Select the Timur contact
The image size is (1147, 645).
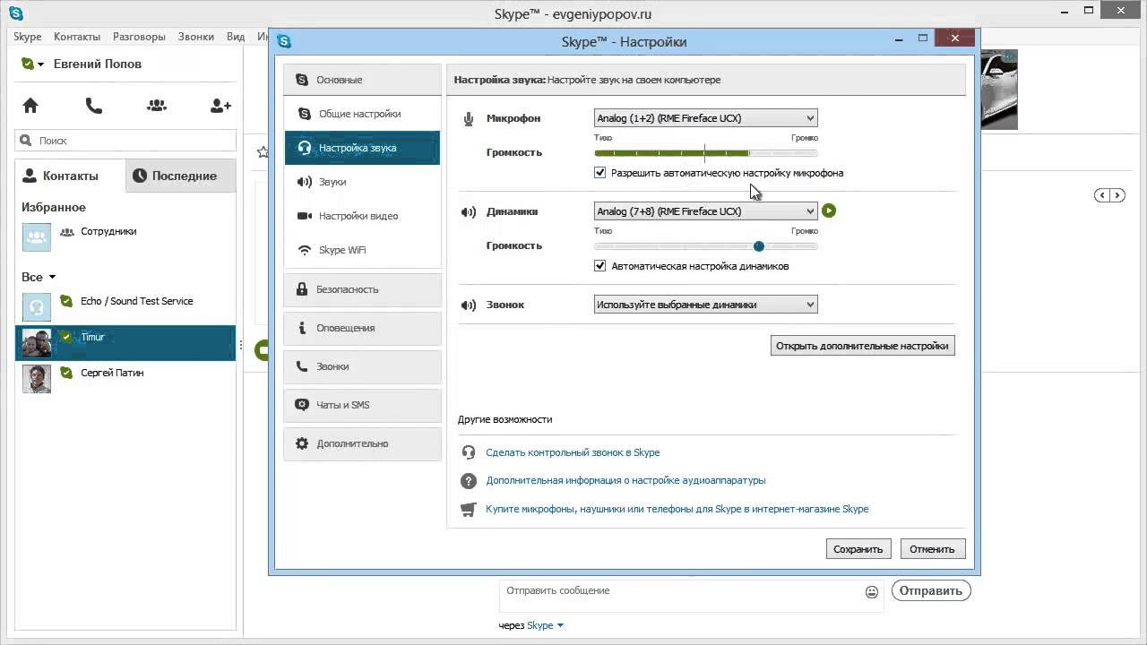coord(125,343)
